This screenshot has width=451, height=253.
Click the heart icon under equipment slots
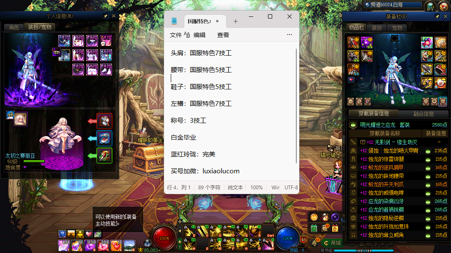(x=351, y=80)
